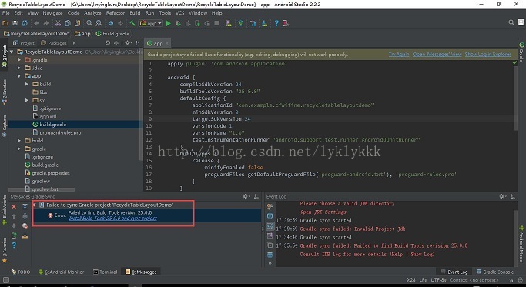The image size is (526, 287).
Task: Expand the .idea folder
Action: tap(19, 68)
